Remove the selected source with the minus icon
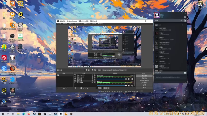This screenshot has width=207, height=116. tap(78, 88)
